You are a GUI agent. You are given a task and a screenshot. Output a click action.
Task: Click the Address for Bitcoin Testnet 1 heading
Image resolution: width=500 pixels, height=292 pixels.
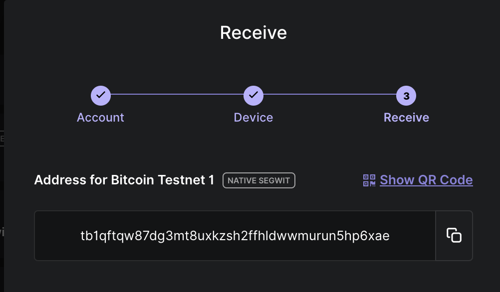(x=124, y=180)
